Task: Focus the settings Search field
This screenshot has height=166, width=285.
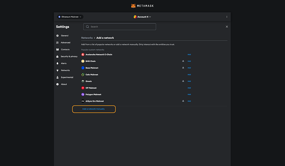Action: [120, 27]
